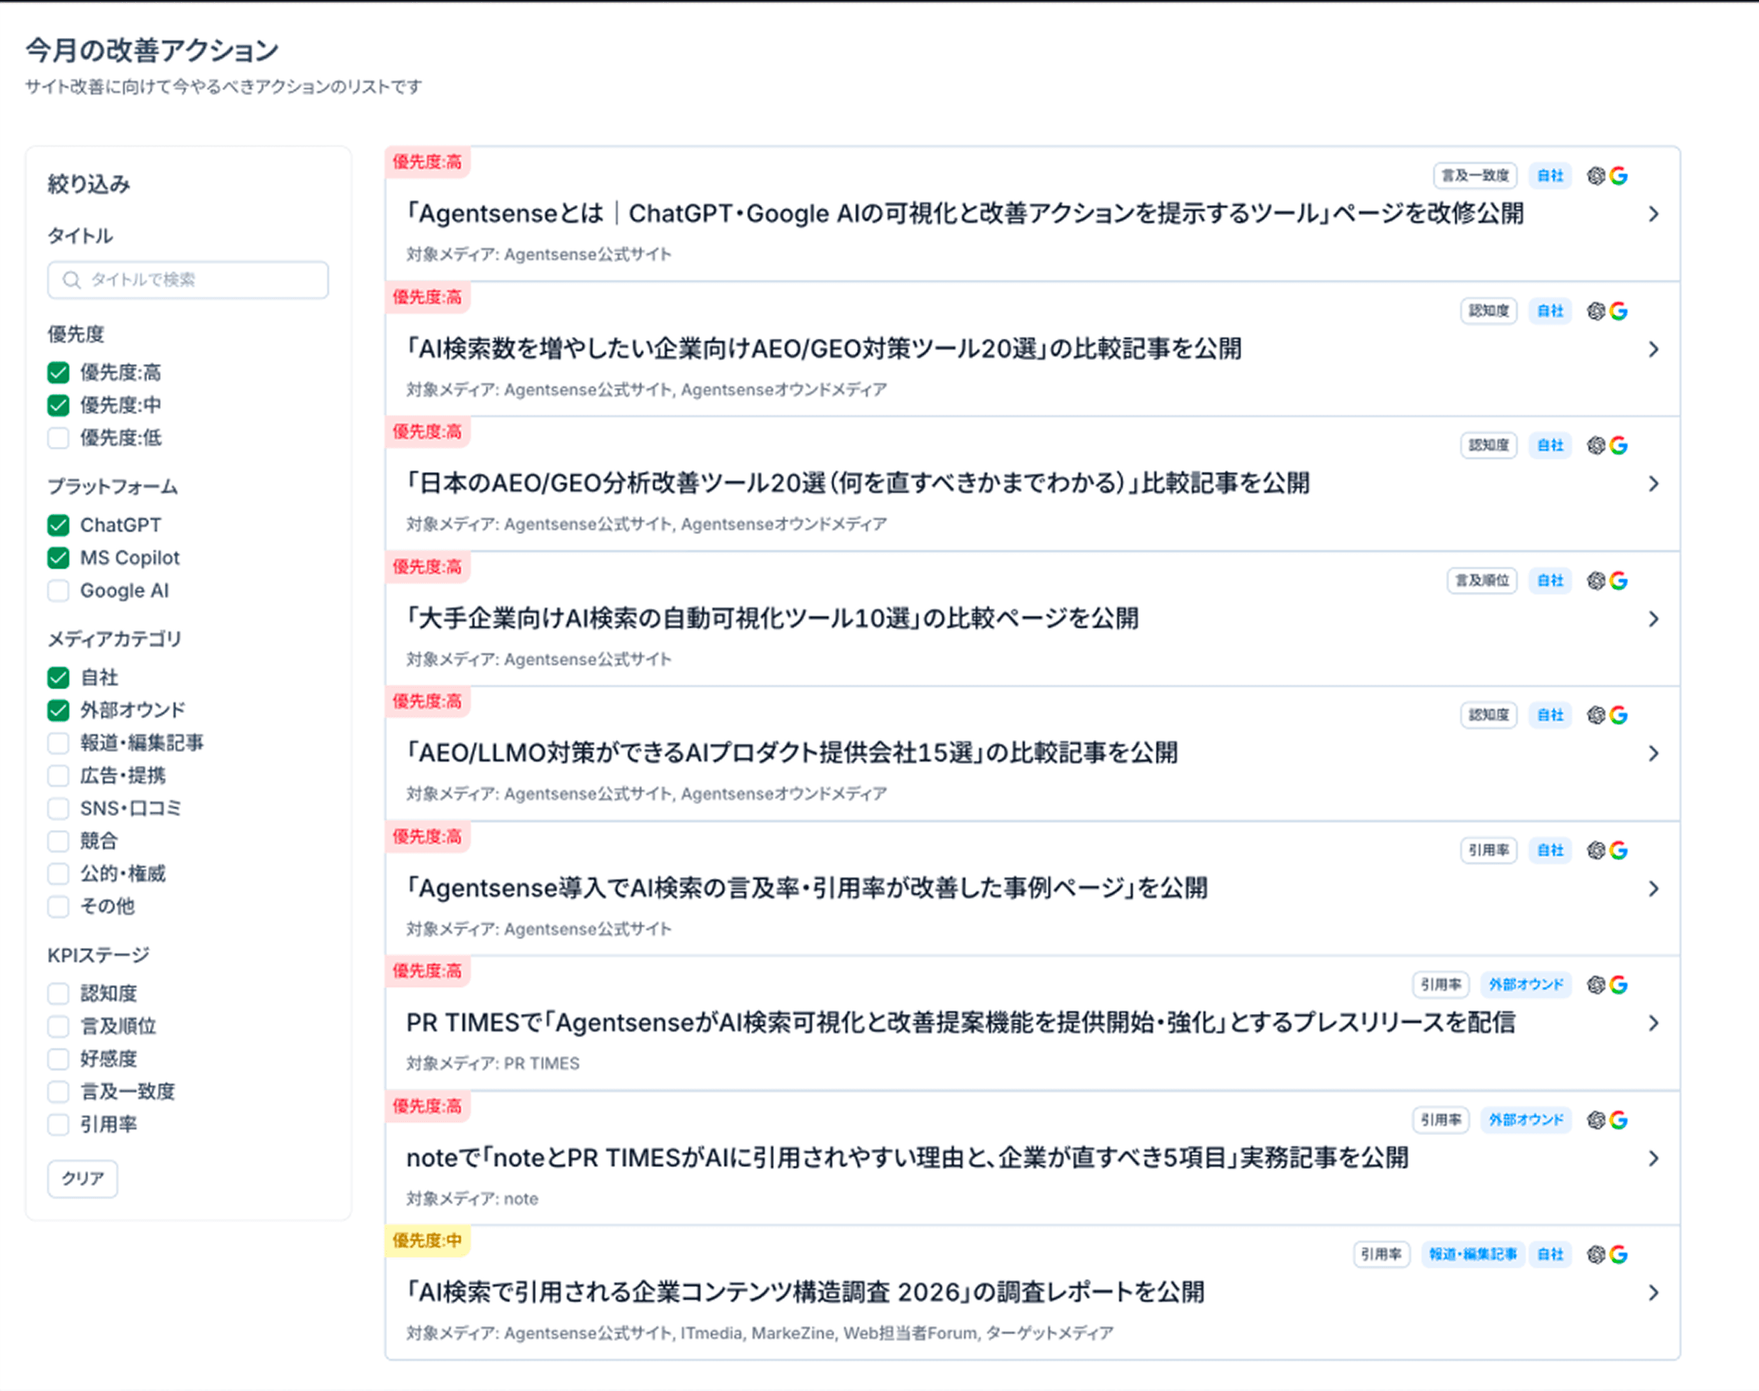Expand the 大手企業向けAI検索 comparison page chevron
The width and height of the screenshot is (1759, 1391).
point(1654,619)
